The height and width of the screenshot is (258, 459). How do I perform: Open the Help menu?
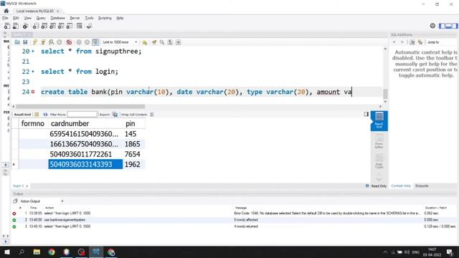pos(120,18)
